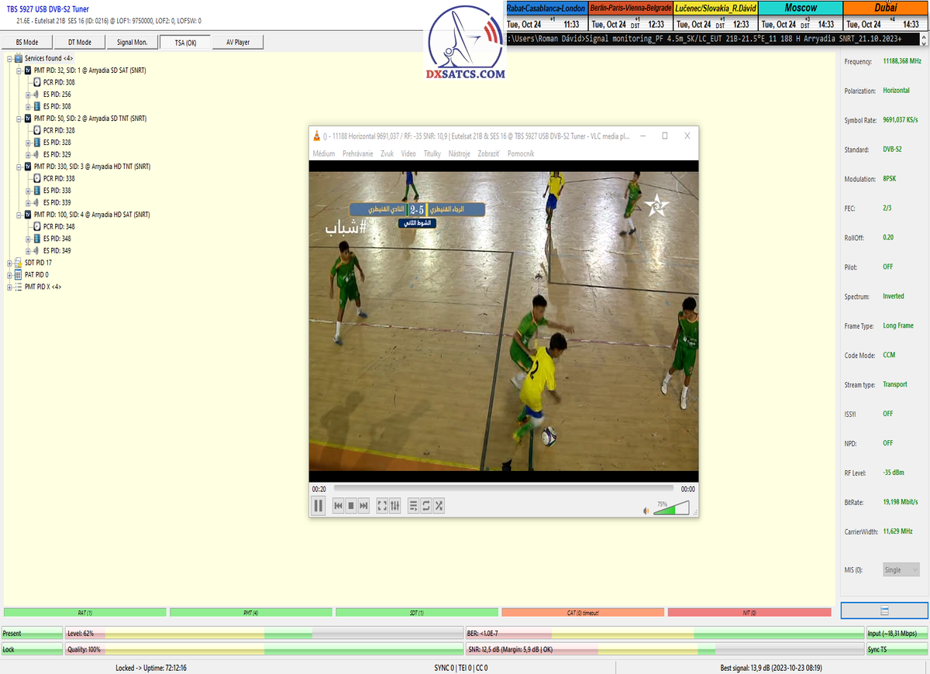Click video icon of ES PID: 308
The width and height of the screenshot is (930, 674).
(x=36, y=107)
